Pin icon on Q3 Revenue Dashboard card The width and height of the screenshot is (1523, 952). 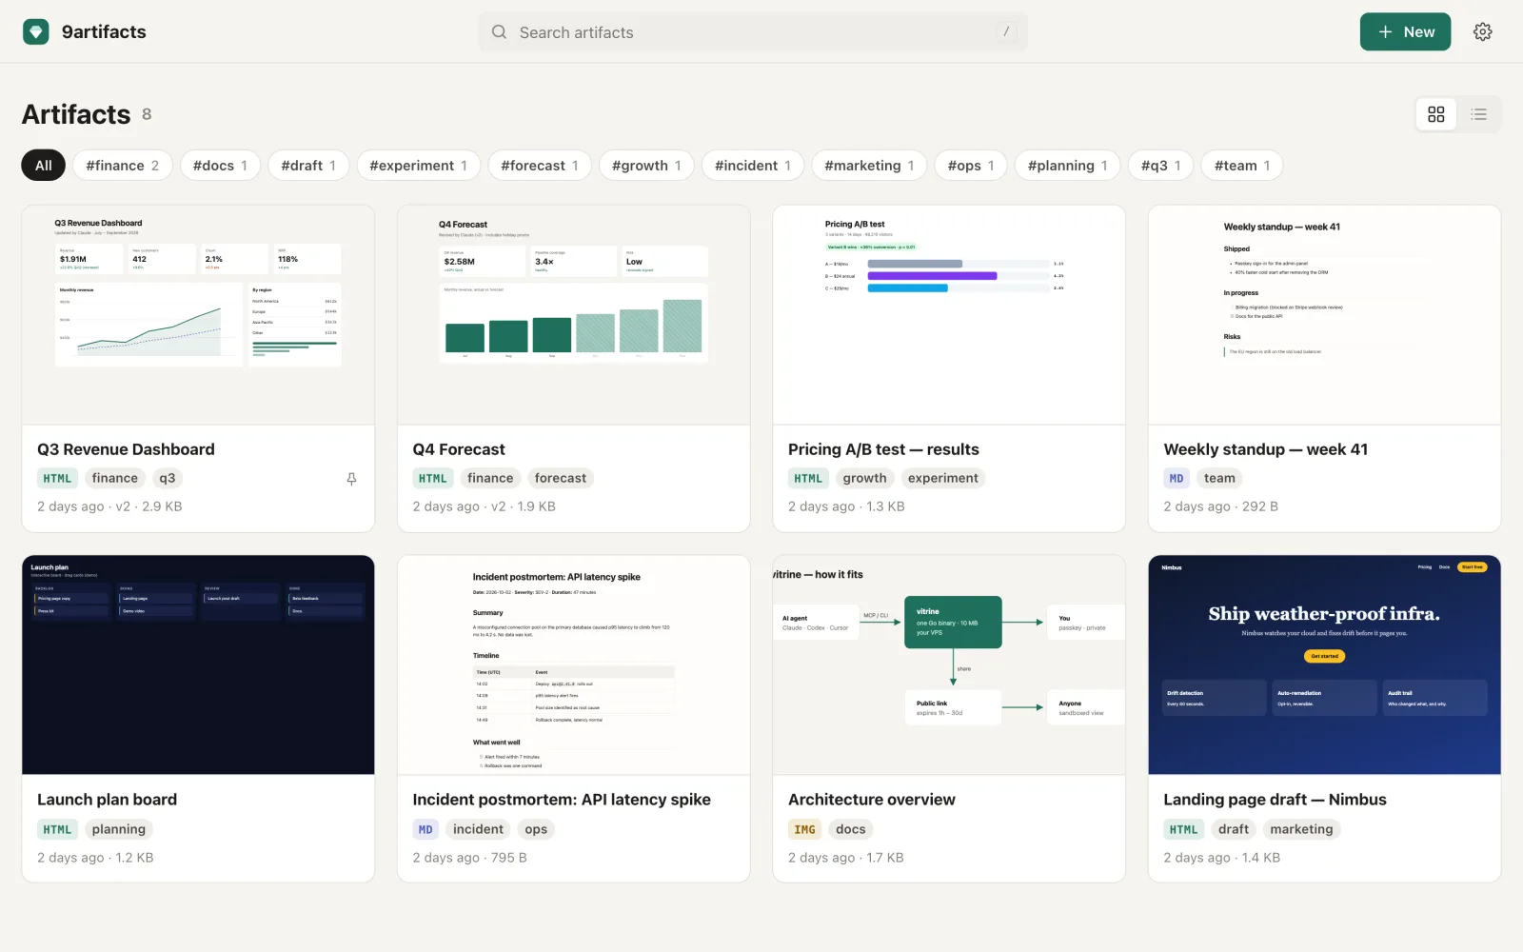(x=351, y=479)
